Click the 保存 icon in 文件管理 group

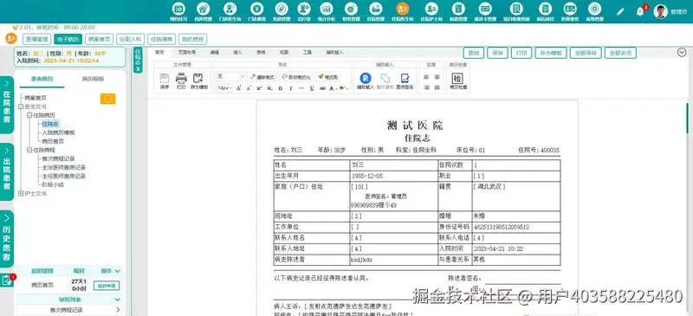click(x=165, y=78)
